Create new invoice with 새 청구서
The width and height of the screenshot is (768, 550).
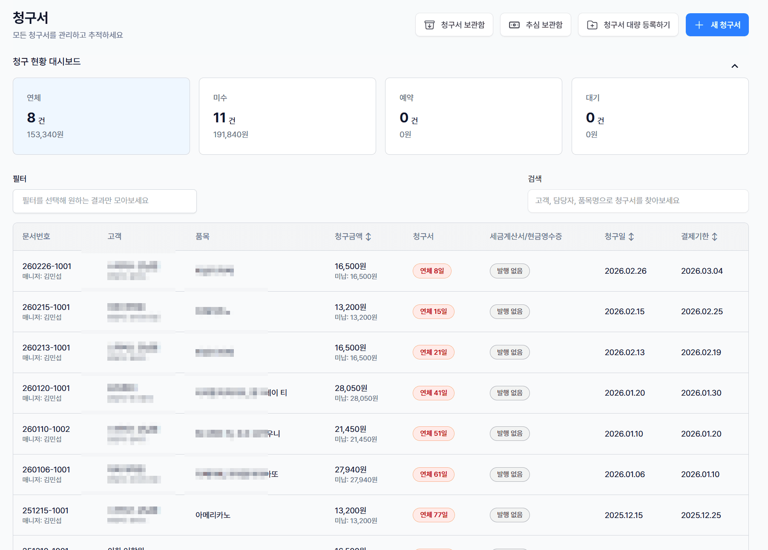(717, 25)
